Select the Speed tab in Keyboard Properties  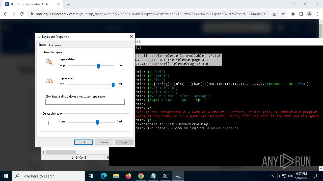coord(42,45)
